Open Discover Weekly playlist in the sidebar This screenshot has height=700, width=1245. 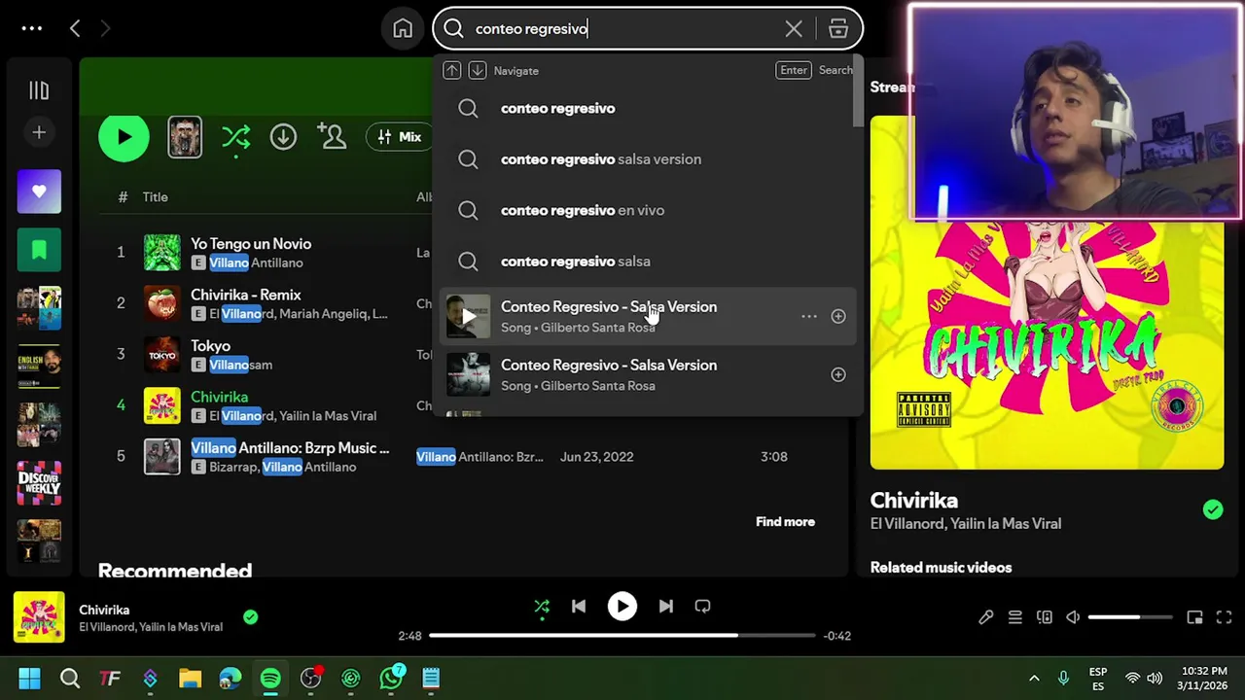pyautogui.click(x=39, y=483)
